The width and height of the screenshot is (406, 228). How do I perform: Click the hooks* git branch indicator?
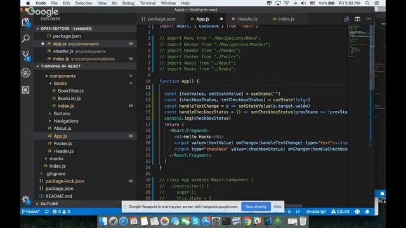tap(31, 212)
